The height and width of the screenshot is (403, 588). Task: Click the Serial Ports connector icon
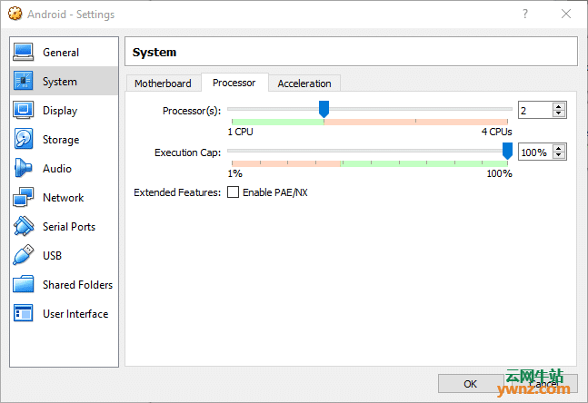coord(24,226)
